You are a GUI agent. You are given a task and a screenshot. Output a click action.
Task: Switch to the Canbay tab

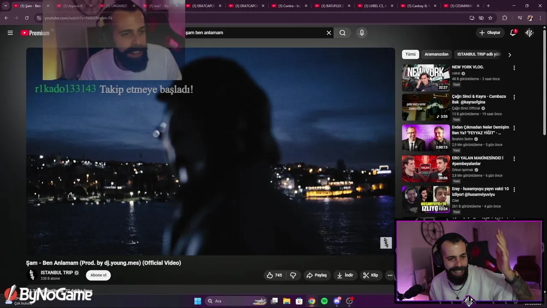coord(418,6)
